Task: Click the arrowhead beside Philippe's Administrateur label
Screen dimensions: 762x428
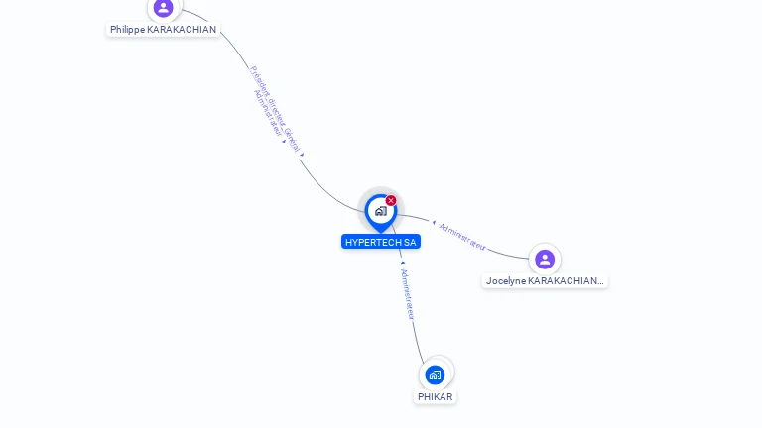Action: pyautogui.click(x=285, y=142)
